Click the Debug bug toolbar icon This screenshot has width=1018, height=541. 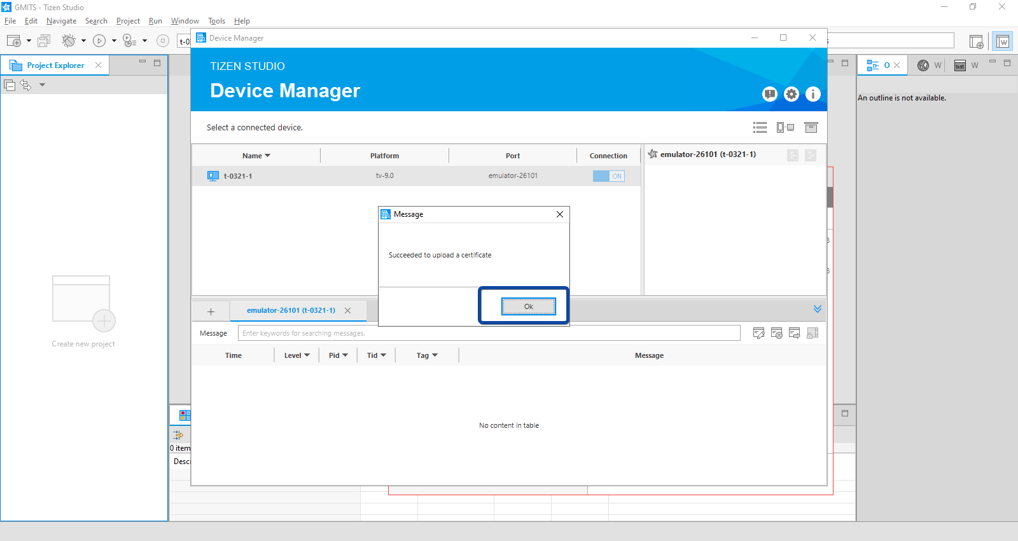[69, 41]
